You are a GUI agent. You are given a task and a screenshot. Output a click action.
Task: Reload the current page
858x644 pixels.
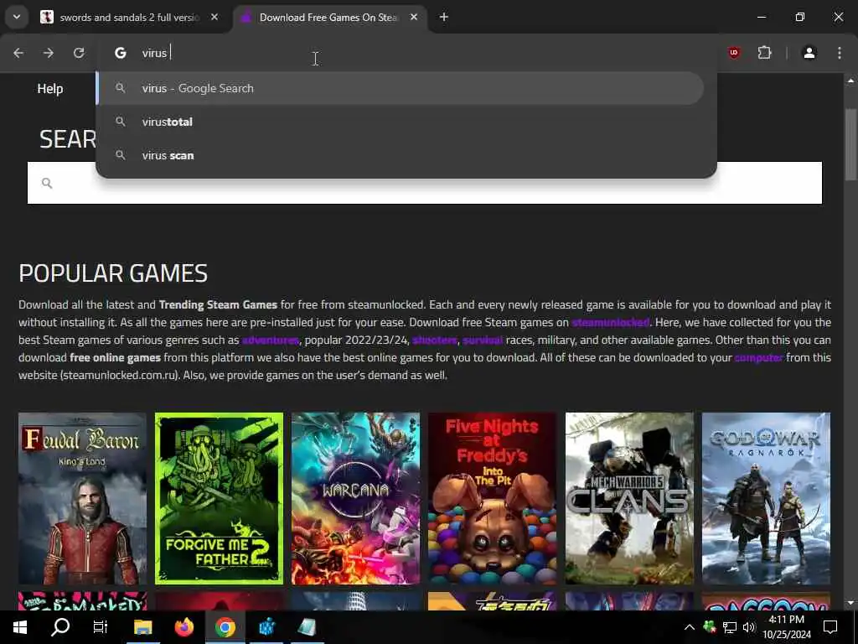click(x=79, y=53)
